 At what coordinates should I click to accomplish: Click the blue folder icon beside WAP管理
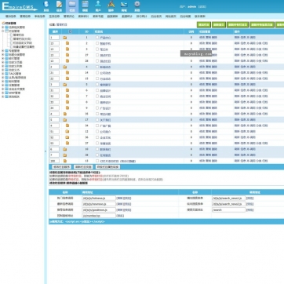coord(6,93)
